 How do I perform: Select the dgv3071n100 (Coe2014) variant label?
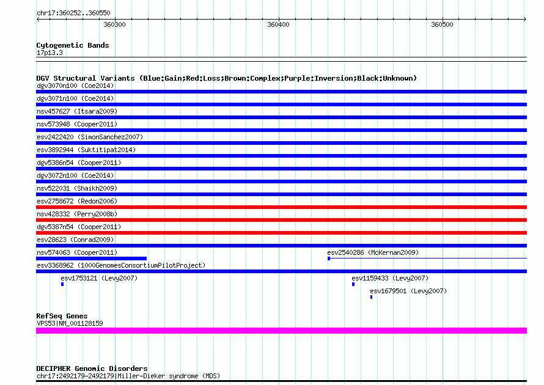pos(75,98)
